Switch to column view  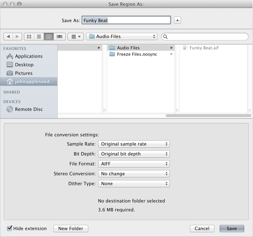tap(49, 36)
